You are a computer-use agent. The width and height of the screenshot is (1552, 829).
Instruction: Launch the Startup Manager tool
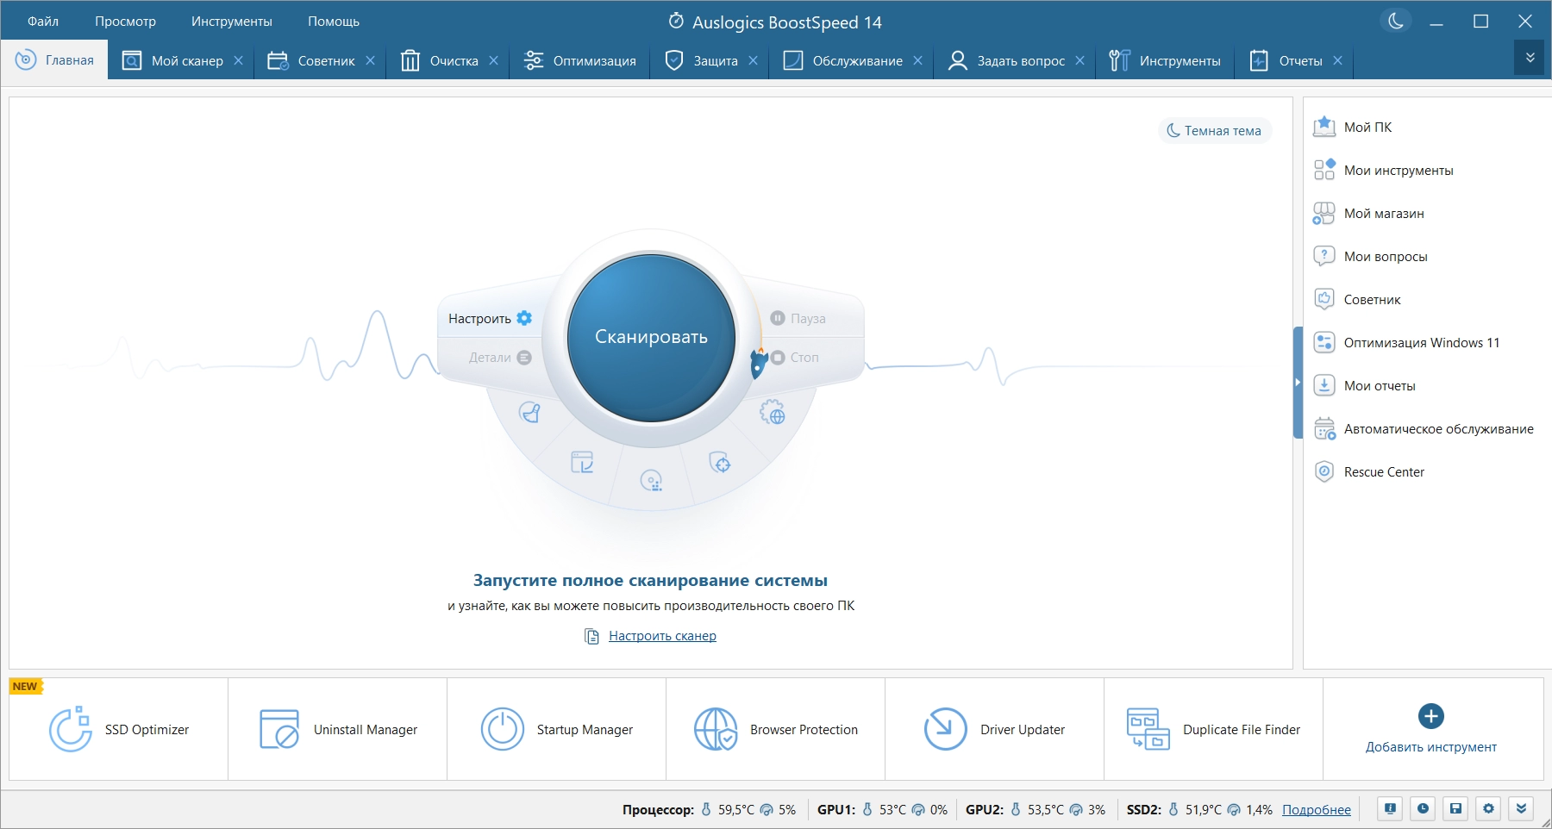tap(557, 729)
